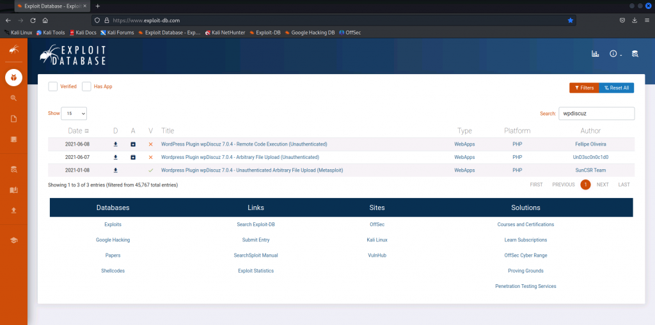Image resolution: width=655 pixels, height=325 pixels.
Task: Toggle the bookmark star in the address bar
Action: tap(570, 20)
